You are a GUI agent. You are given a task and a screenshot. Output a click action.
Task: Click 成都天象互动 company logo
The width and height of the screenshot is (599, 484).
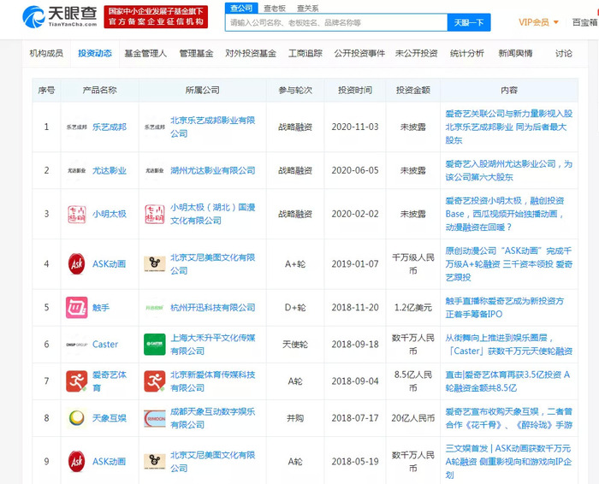[x=155, y=418]
